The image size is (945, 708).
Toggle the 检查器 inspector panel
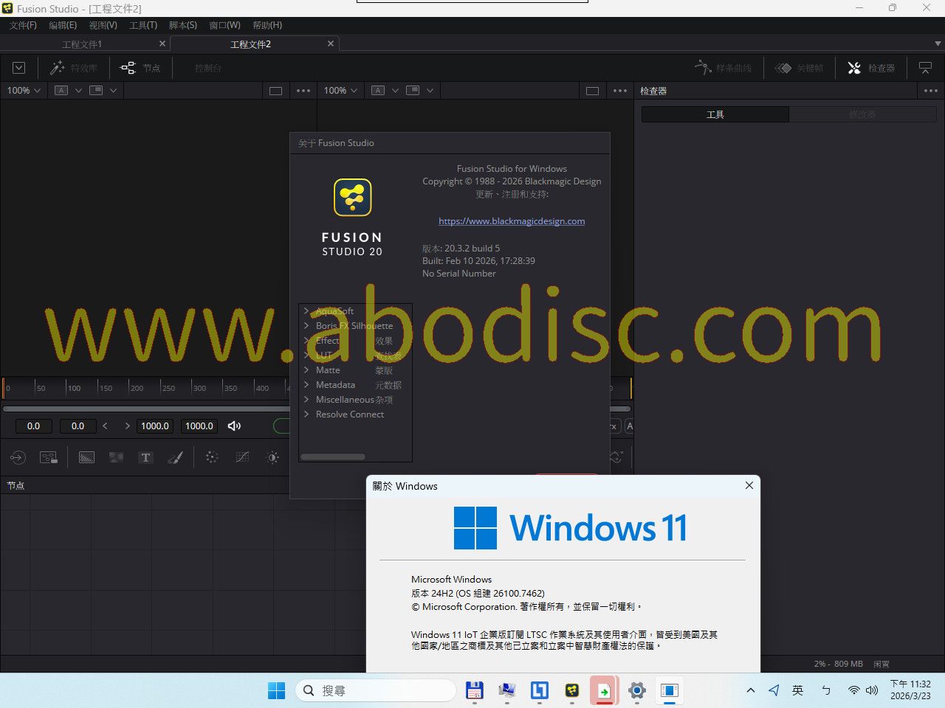click(x=871, y=68)
